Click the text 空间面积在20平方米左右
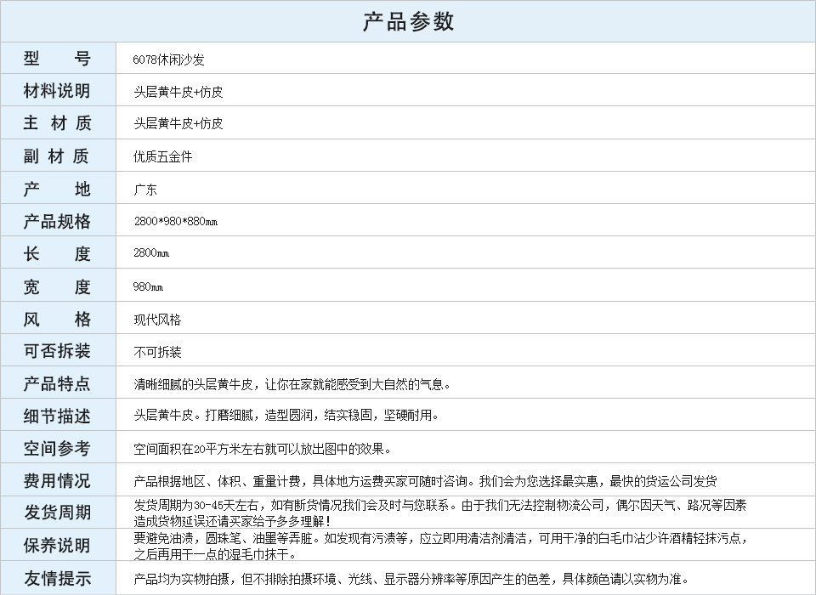This screenshot has width=816, height=595. pyautogui.click(x=198, y=449)
